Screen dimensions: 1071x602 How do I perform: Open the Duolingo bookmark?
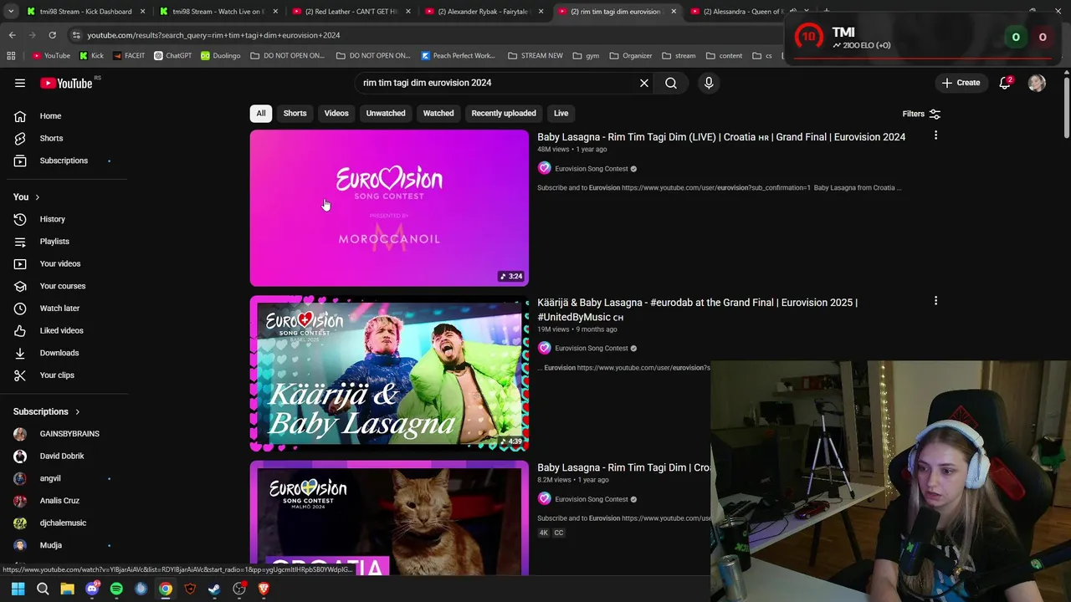coord(220,56)
